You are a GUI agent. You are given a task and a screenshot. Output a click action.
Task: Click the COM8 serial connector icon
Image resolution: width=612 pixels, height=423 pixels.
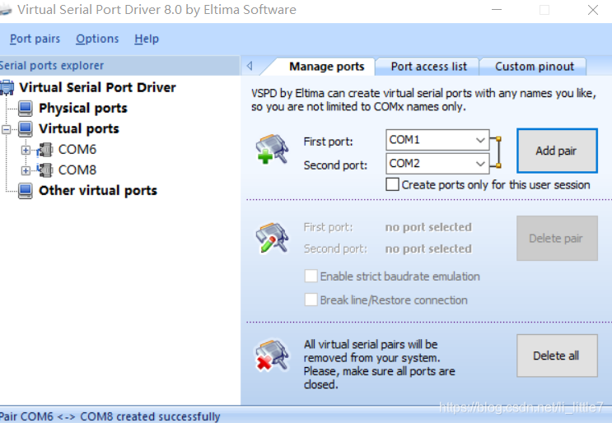point(44,170)
